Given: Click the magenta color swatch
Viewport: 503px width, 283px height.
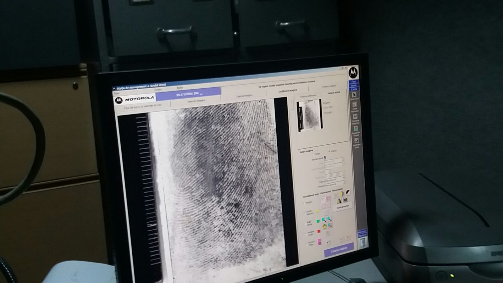Looking at the screenshot, I should coord(319,241).
